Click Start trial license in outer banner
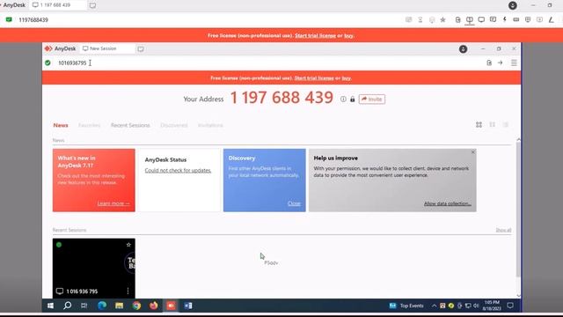 315,35
